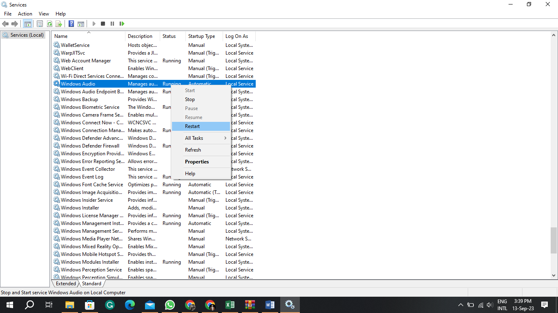Viewport: 558px width, 313px height.
Task: Sort by the Startup Type column header
Action: [204, 36]
